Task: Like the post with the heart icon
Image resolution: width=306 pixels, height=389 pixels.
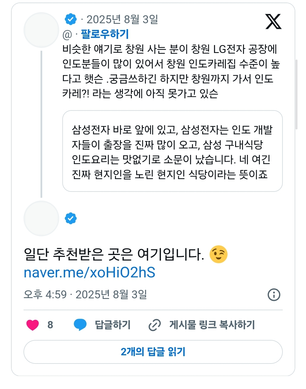Action: click(33, 325)
